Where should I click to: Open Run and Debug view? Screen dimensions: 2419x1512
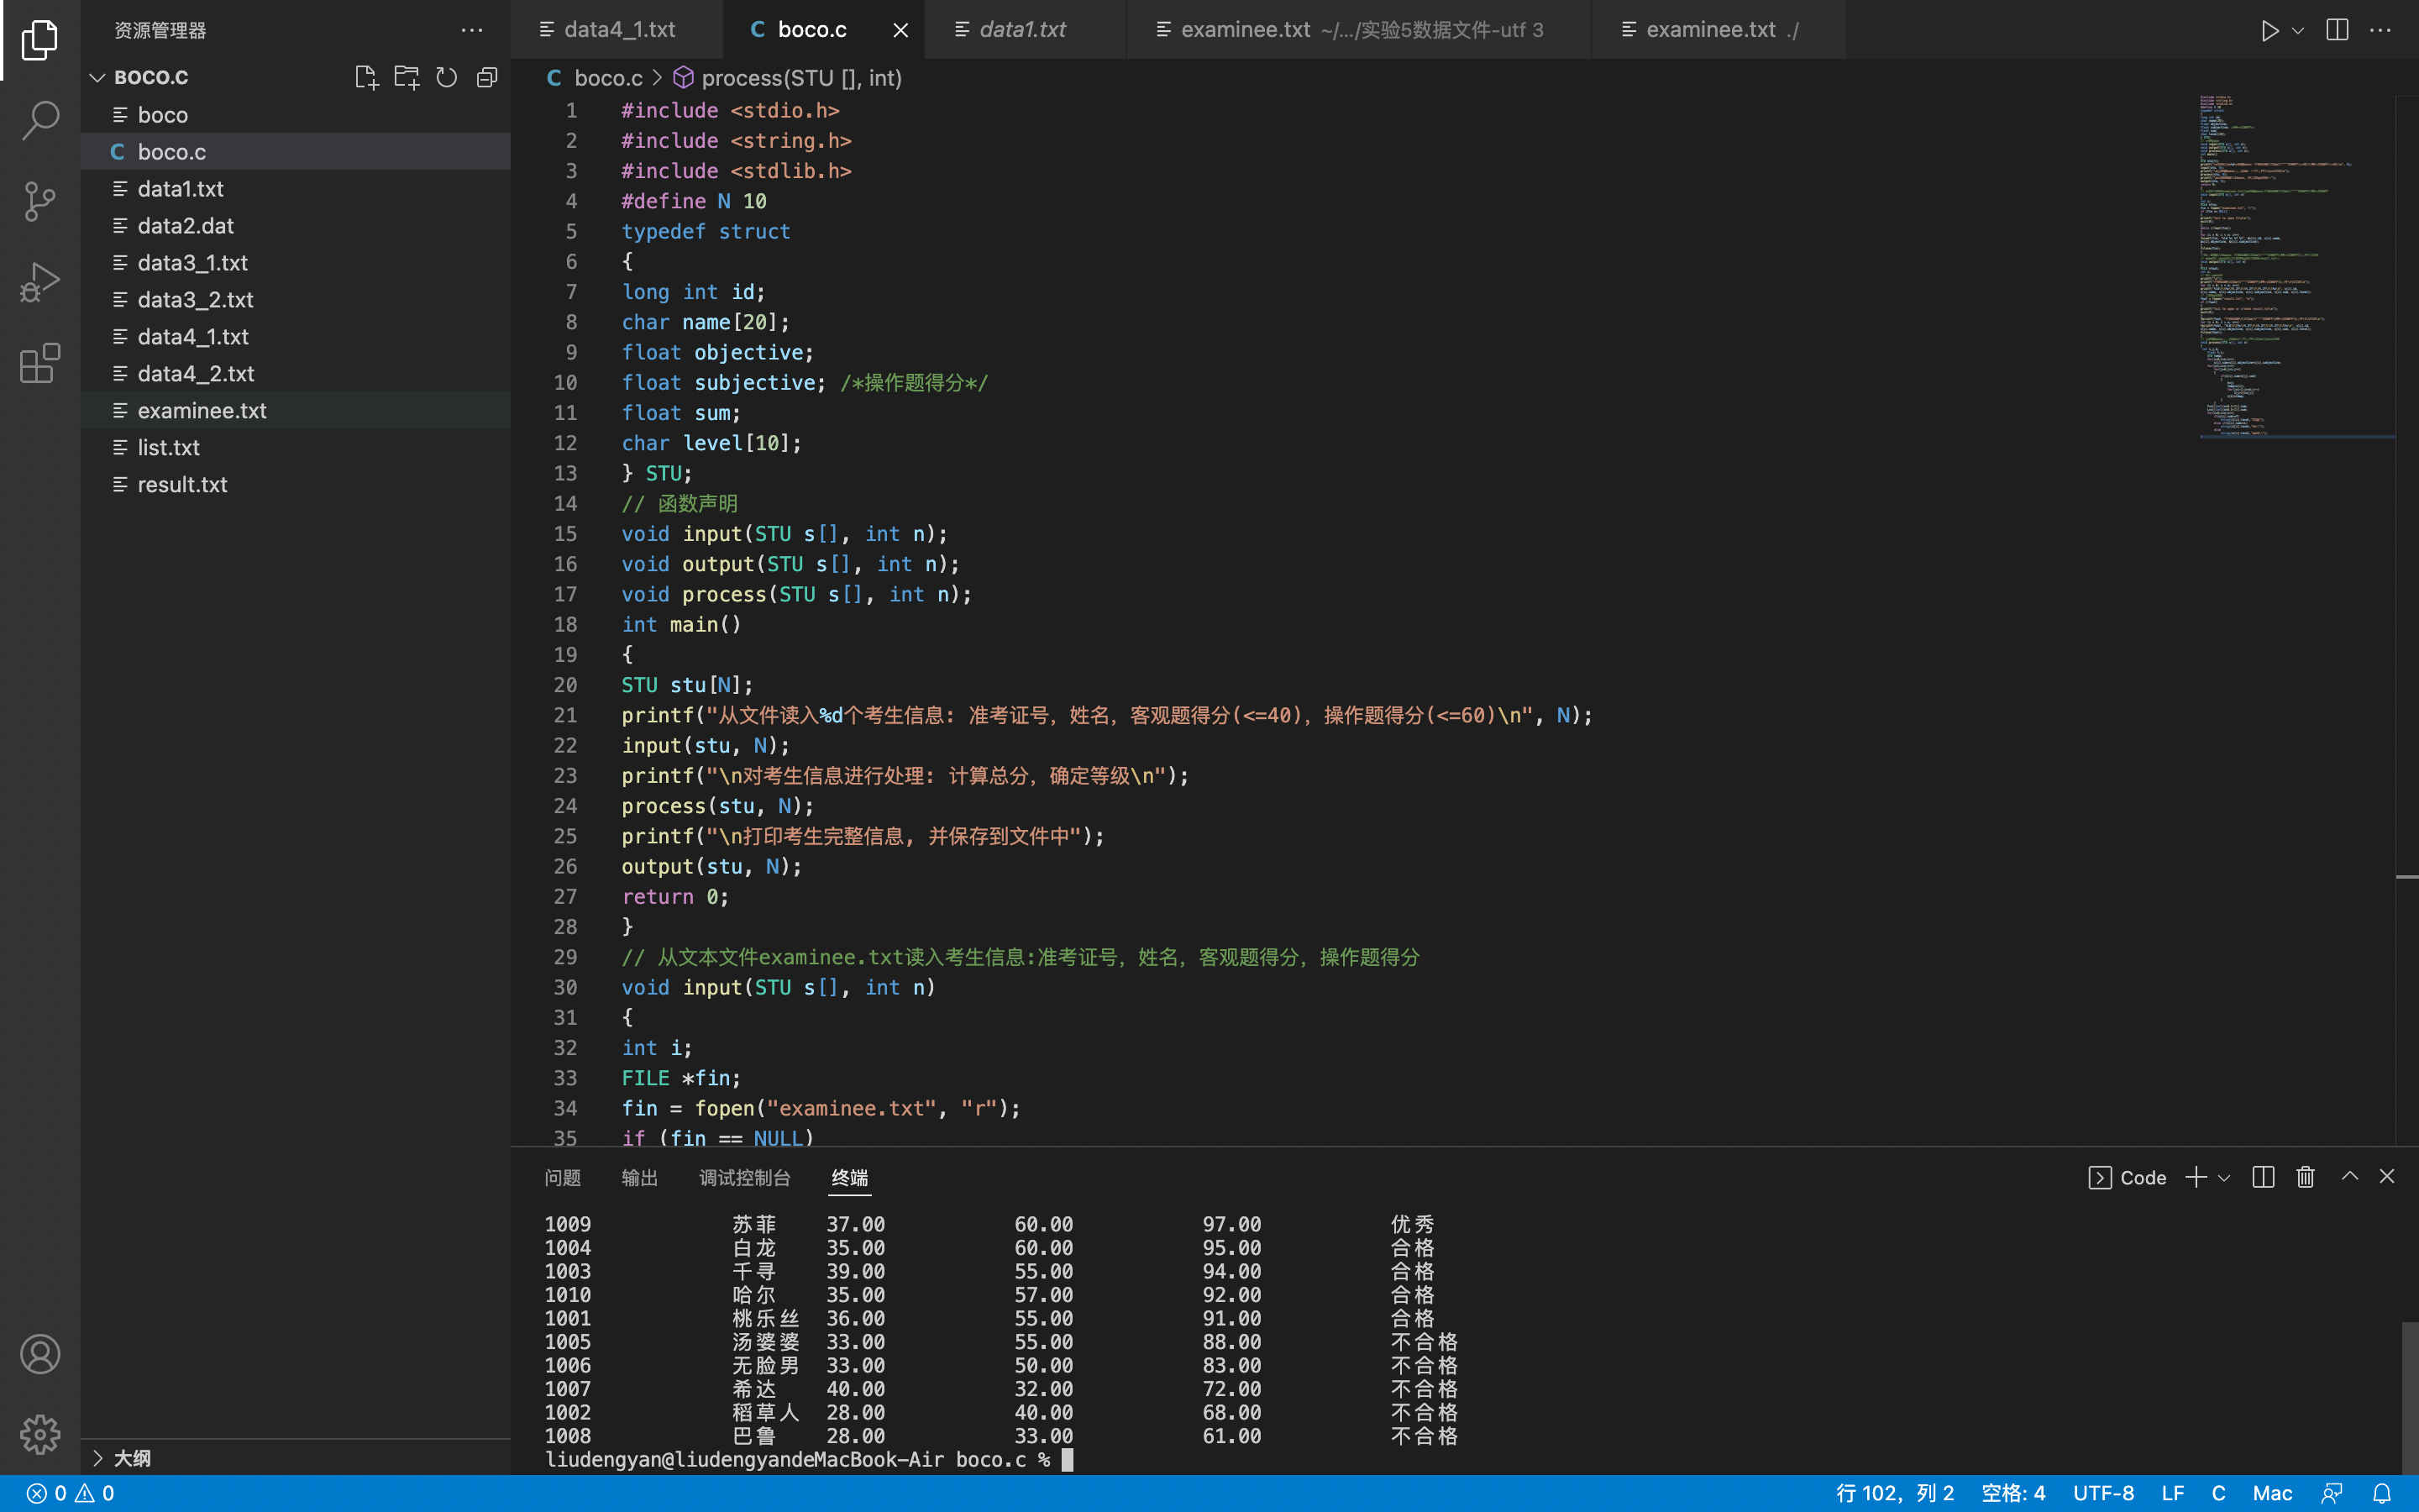40,282
